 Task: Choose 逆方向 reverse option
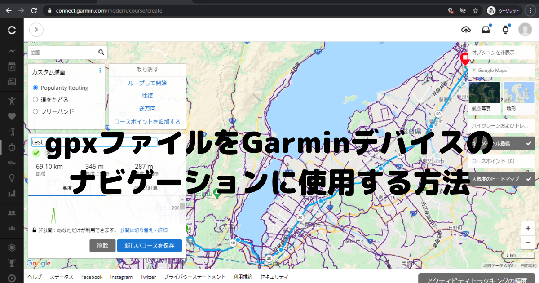pos(147,108)
